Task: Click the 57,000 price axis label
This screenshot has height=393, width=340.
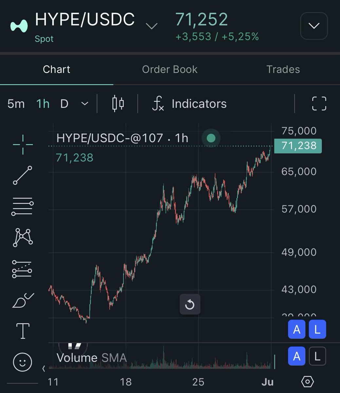Action: [x=299, y=209]
